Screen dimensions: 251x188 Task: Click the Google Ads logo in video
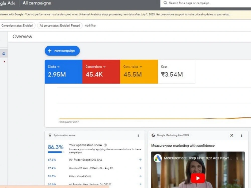[158, 158]
